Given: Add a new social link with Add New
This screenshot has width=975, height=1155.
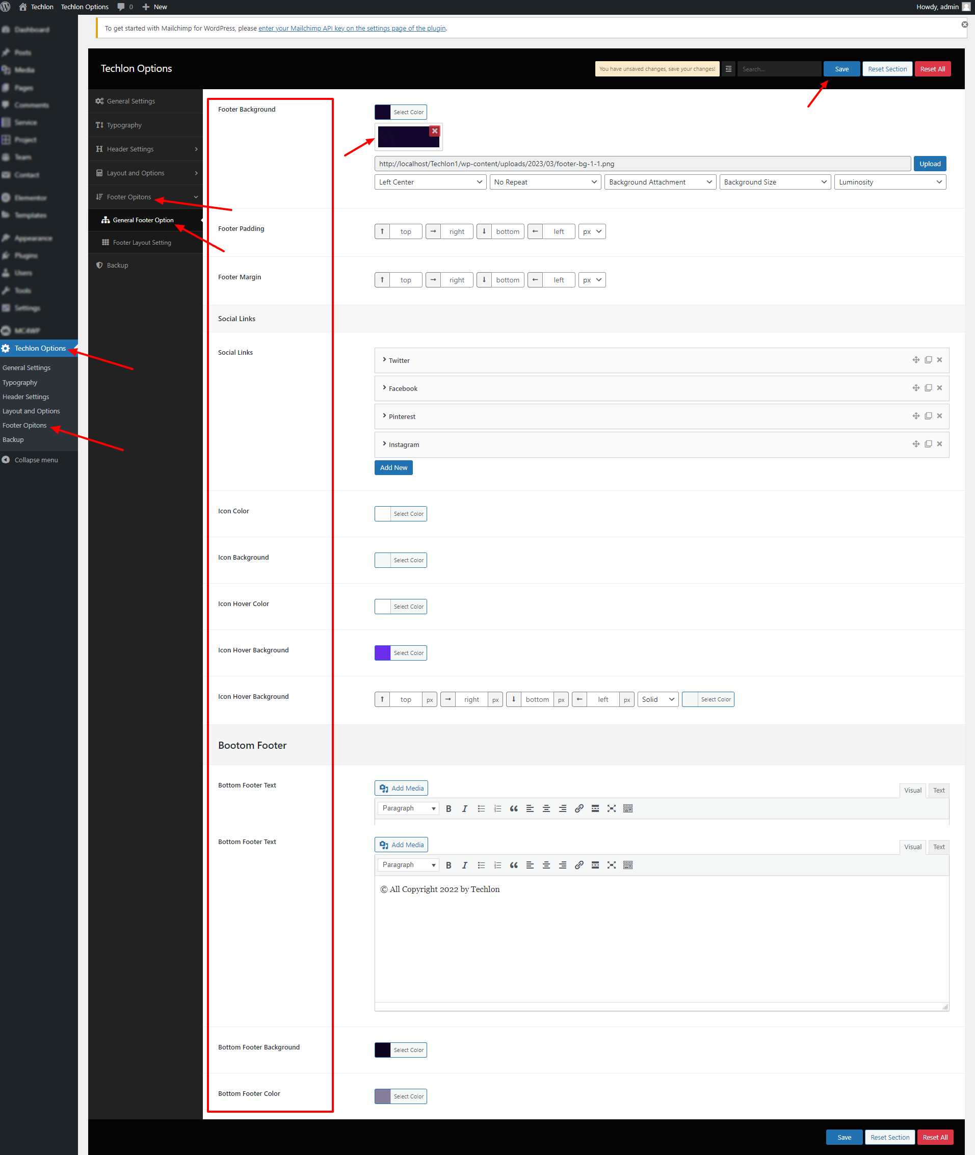Looking at the screenshot, I should pos(393,467).
